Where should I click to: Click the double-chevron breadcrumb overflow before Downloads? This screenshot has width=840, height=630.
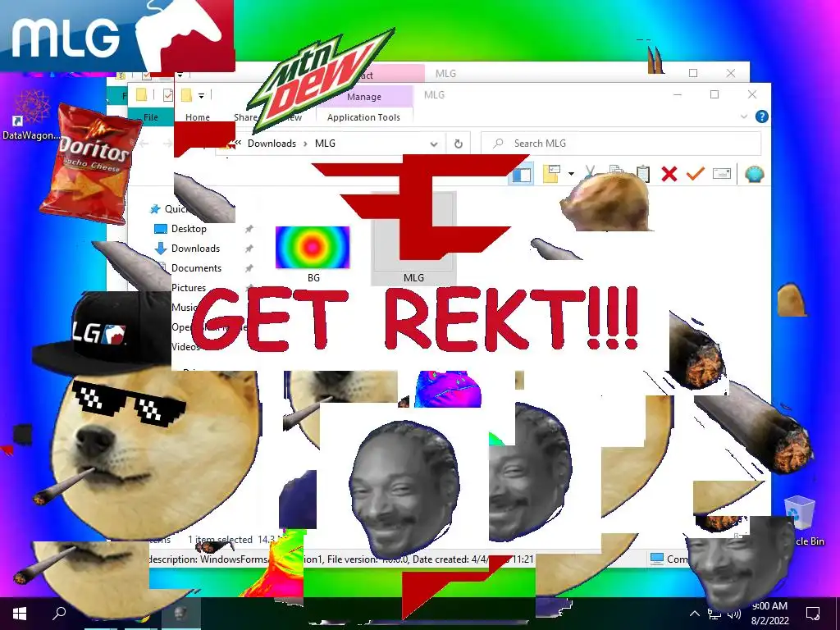238,143
